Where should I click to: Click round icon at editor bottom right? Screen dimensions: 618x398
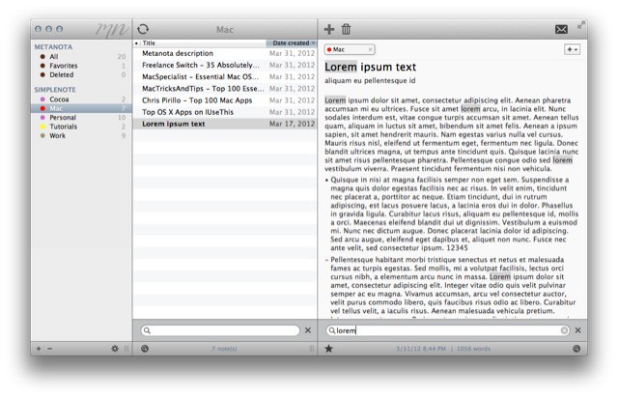point(576,349)
